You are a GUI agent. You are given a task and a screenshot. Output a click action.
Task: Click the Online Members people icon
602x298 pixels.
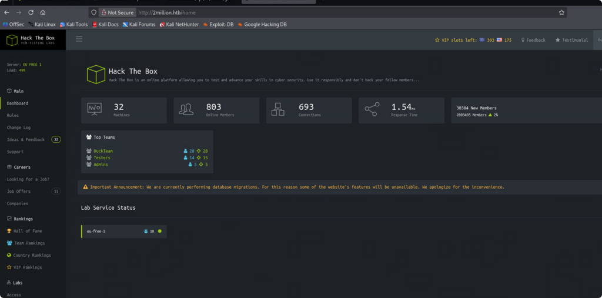tap(186, 109)
